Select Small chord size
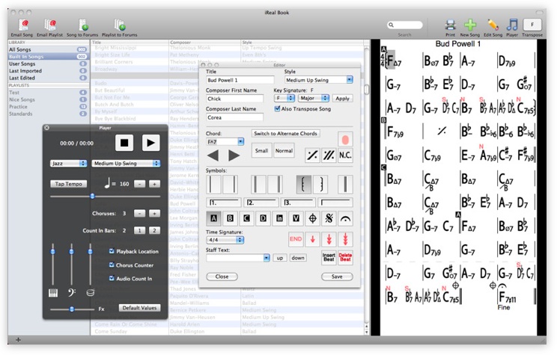 261,151
